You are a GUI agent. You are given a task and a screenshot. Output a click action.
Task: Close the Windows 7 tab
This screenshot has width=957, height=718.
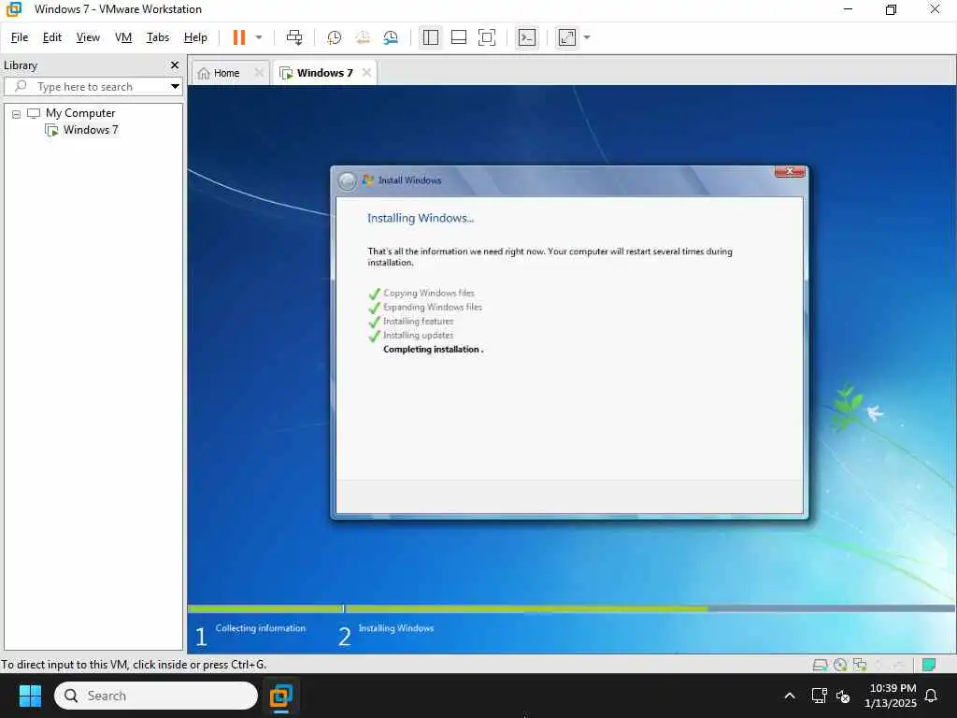366,72
